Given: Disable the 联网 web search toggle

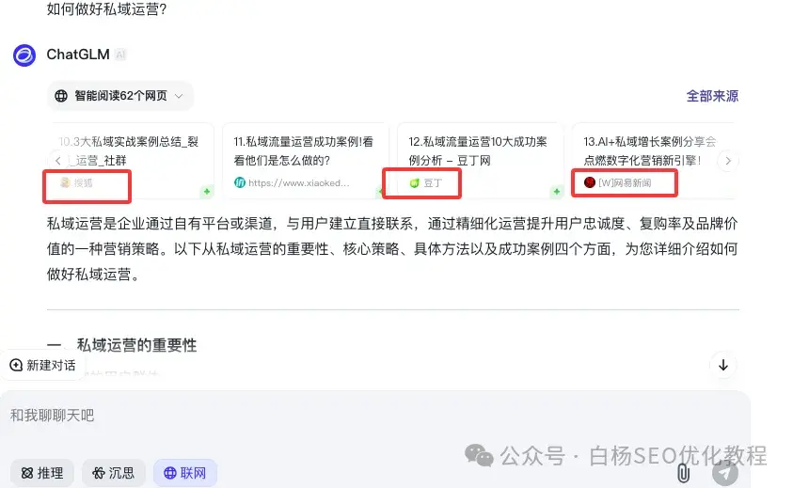Looking at the screenshot, I should point(185,473).
